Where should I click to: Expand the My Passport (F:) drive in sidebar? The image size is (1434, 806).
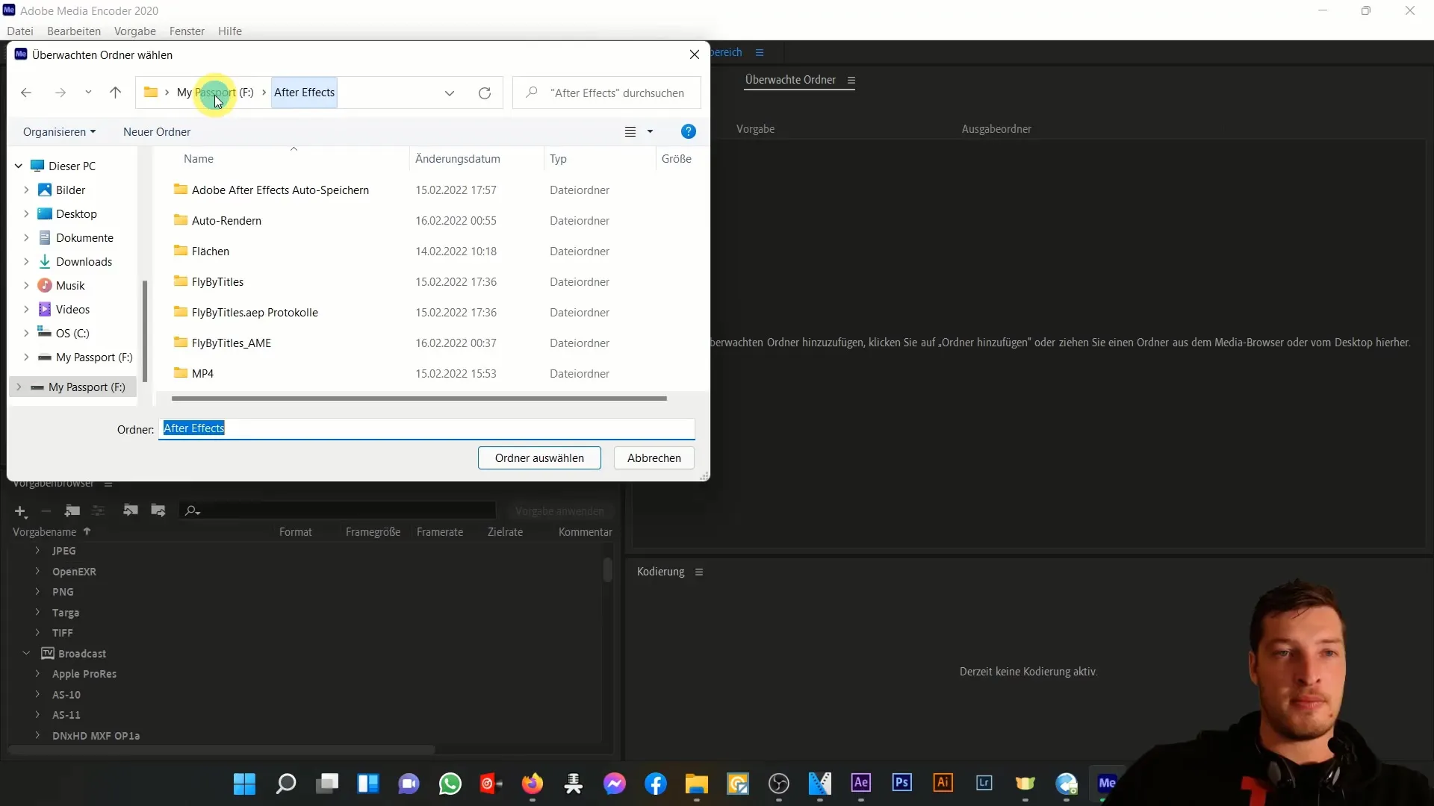pos(19,387)
